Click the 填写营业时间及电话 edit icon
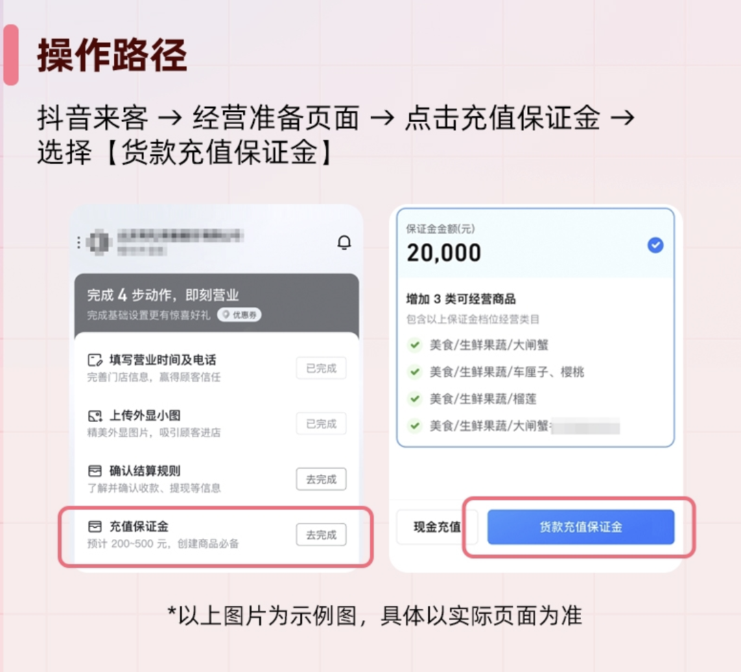 [95, 360]
